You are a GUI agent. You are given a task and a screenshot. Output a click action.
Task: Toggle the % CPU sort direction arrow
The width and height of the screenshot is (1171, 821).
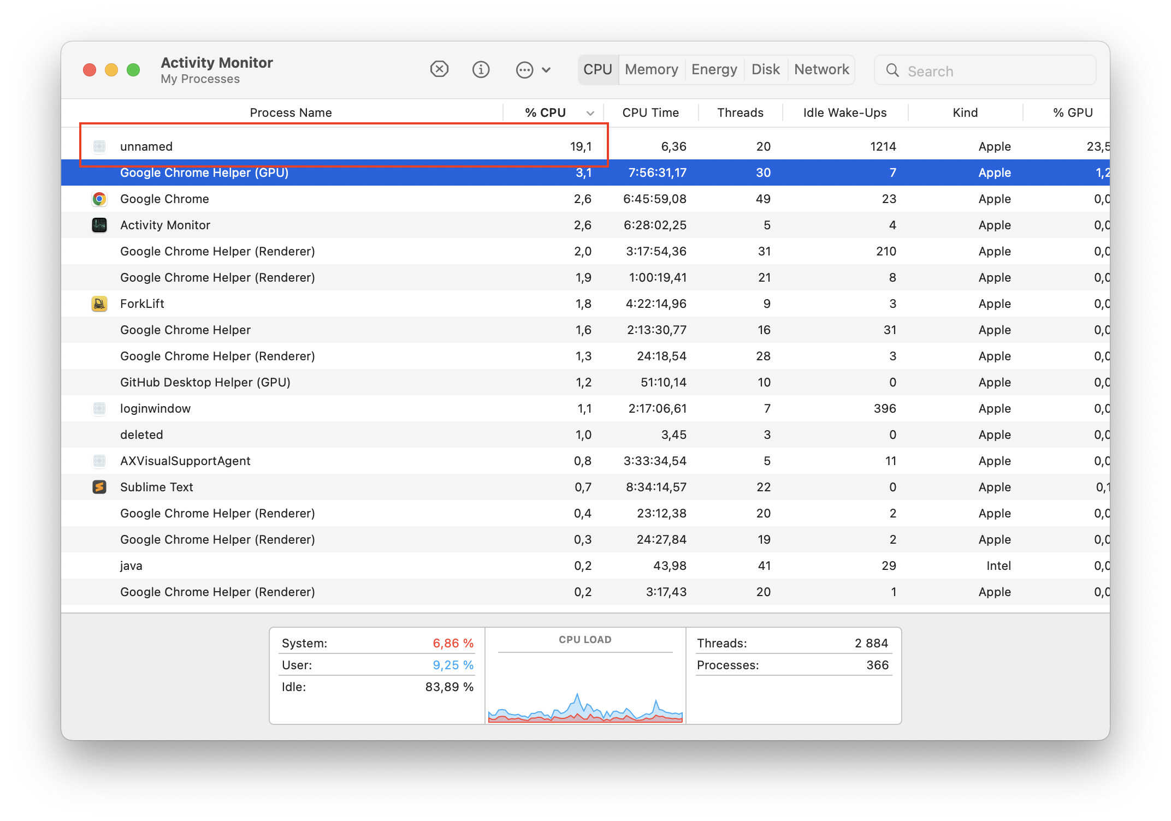pyautogui.click(x=590, y=113)
